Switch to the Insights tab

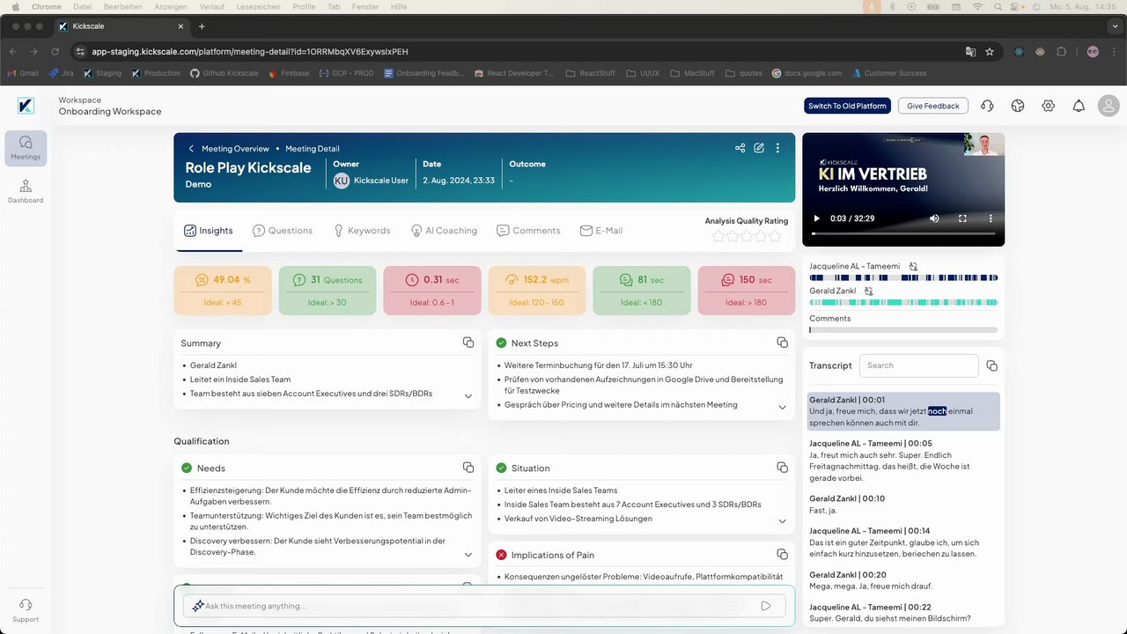(209, 231)
